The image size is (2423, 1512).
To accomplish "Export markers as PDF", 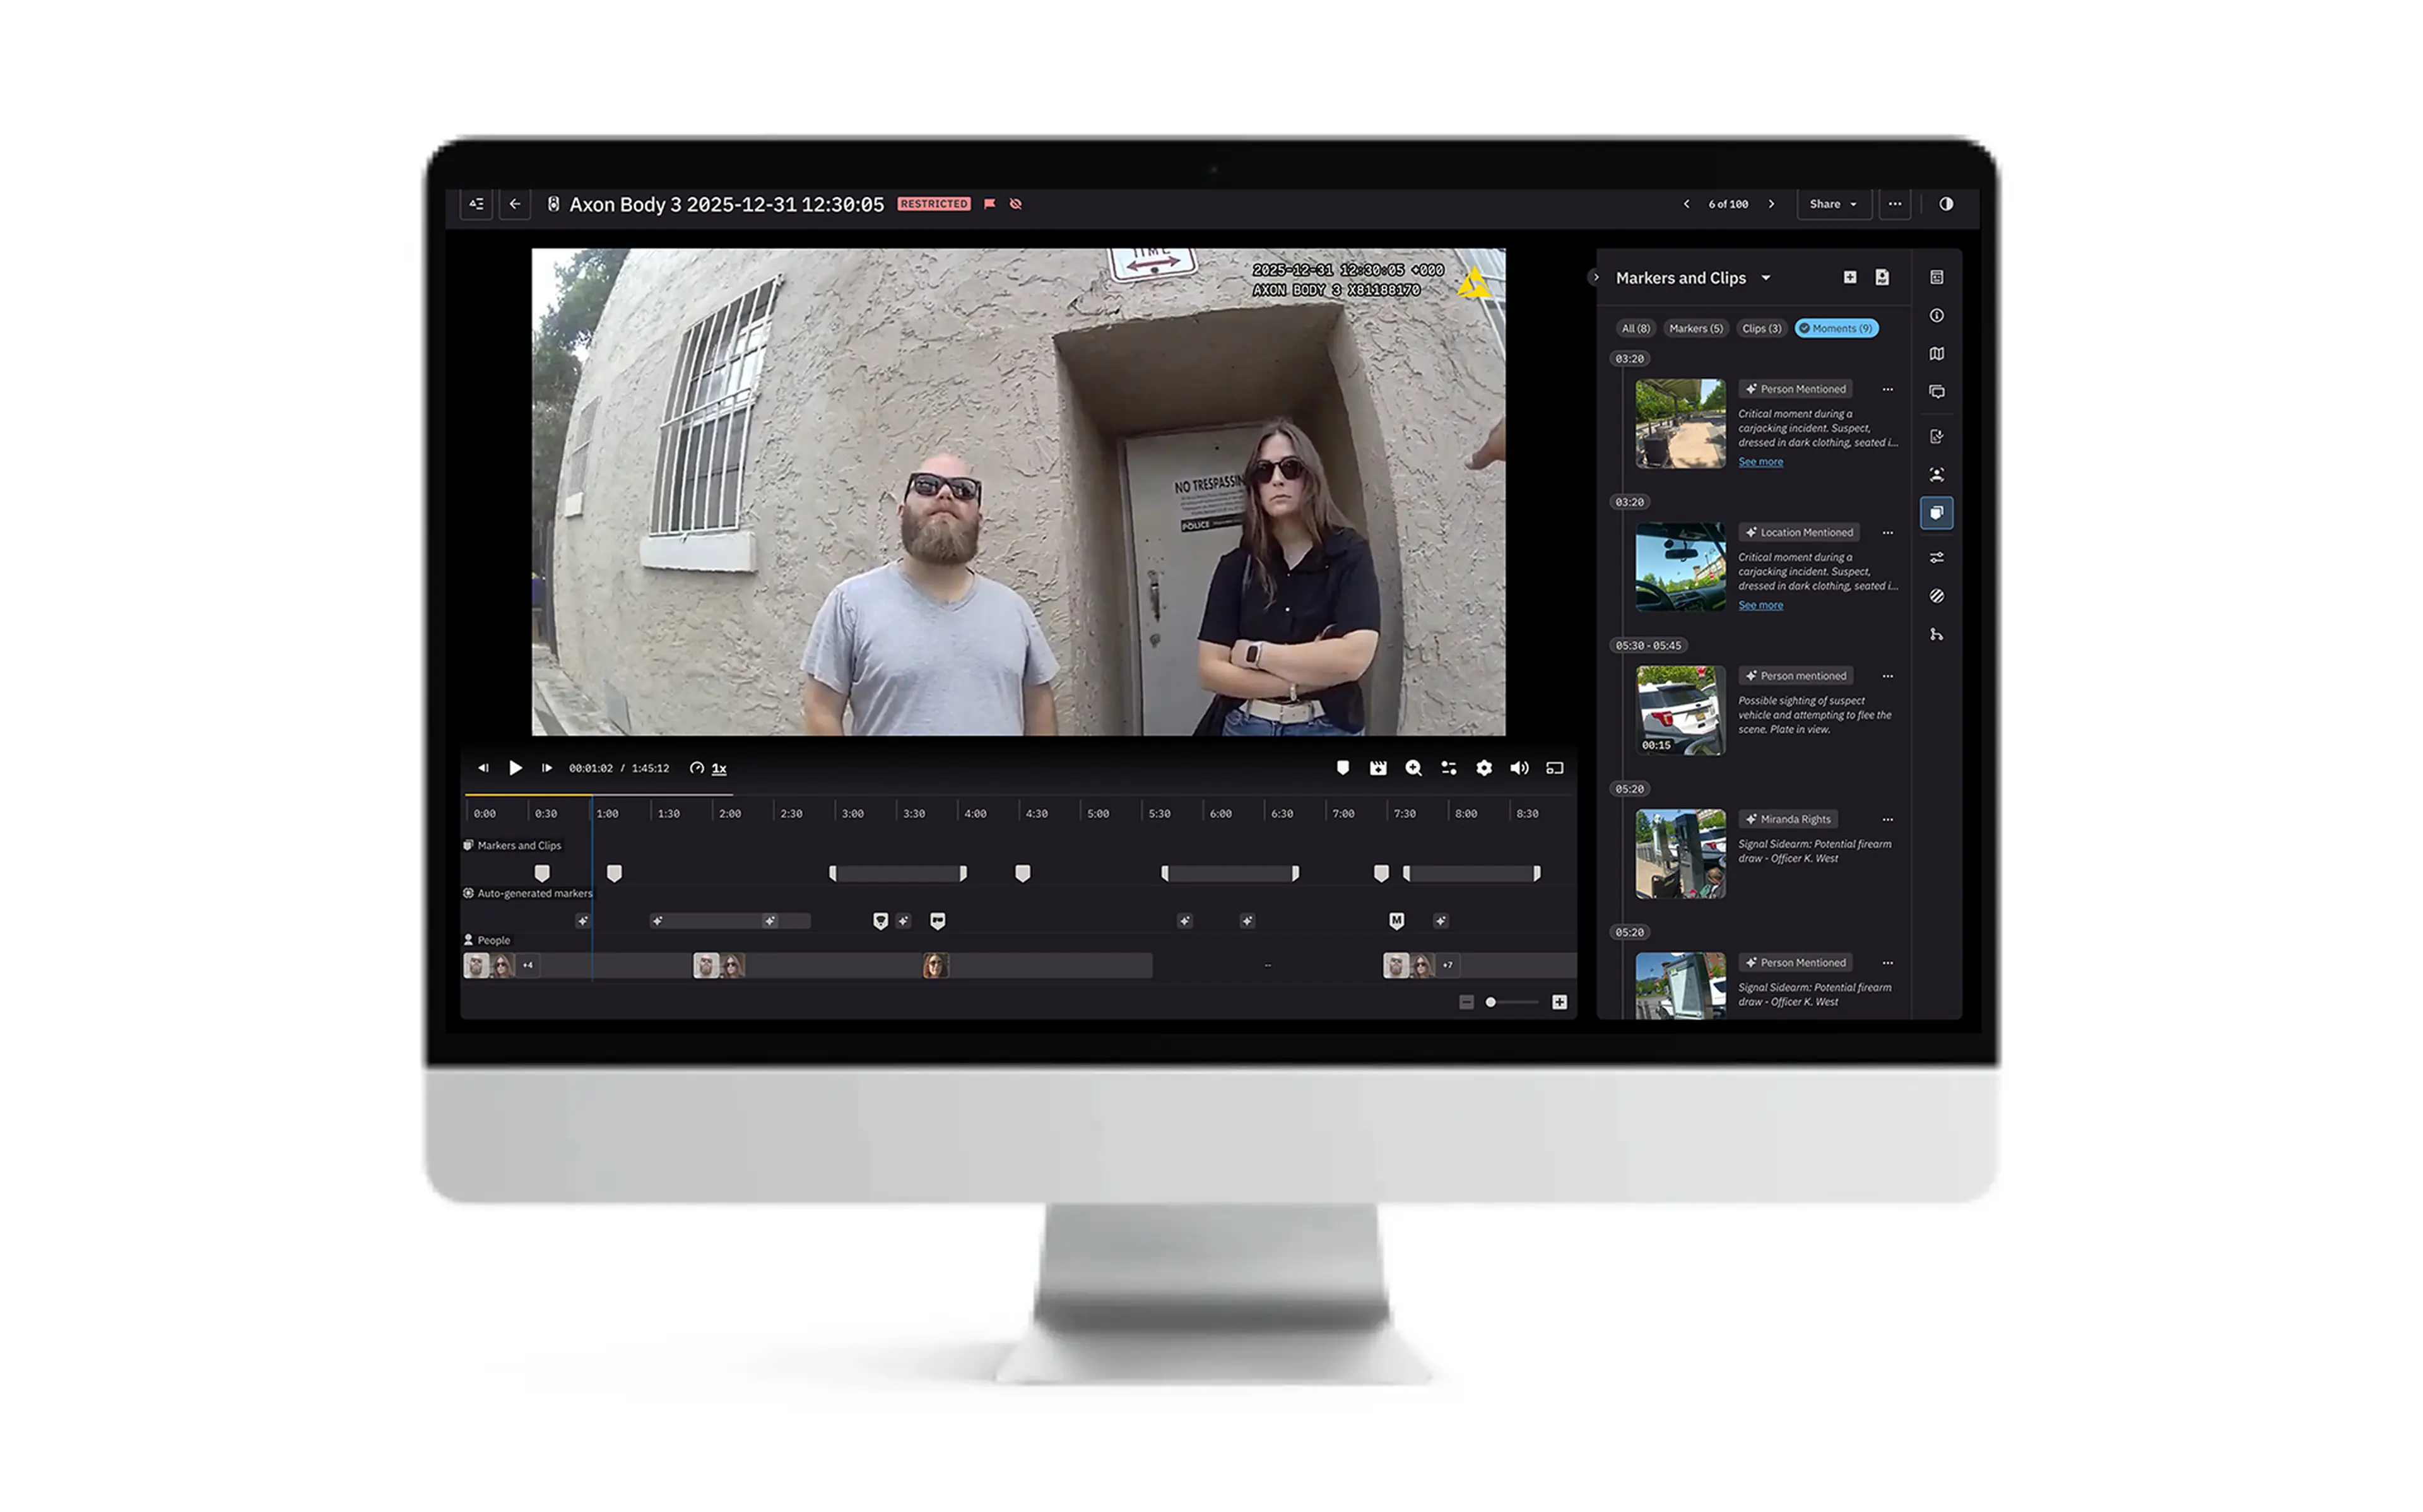I will [x=1881, y=278].
